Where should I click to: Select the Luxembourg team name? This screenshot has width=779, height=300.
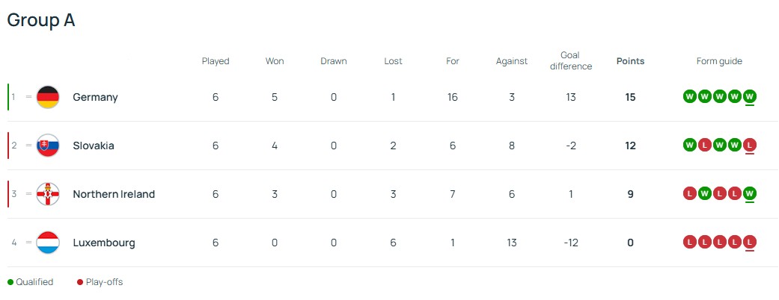click(104, 243)
